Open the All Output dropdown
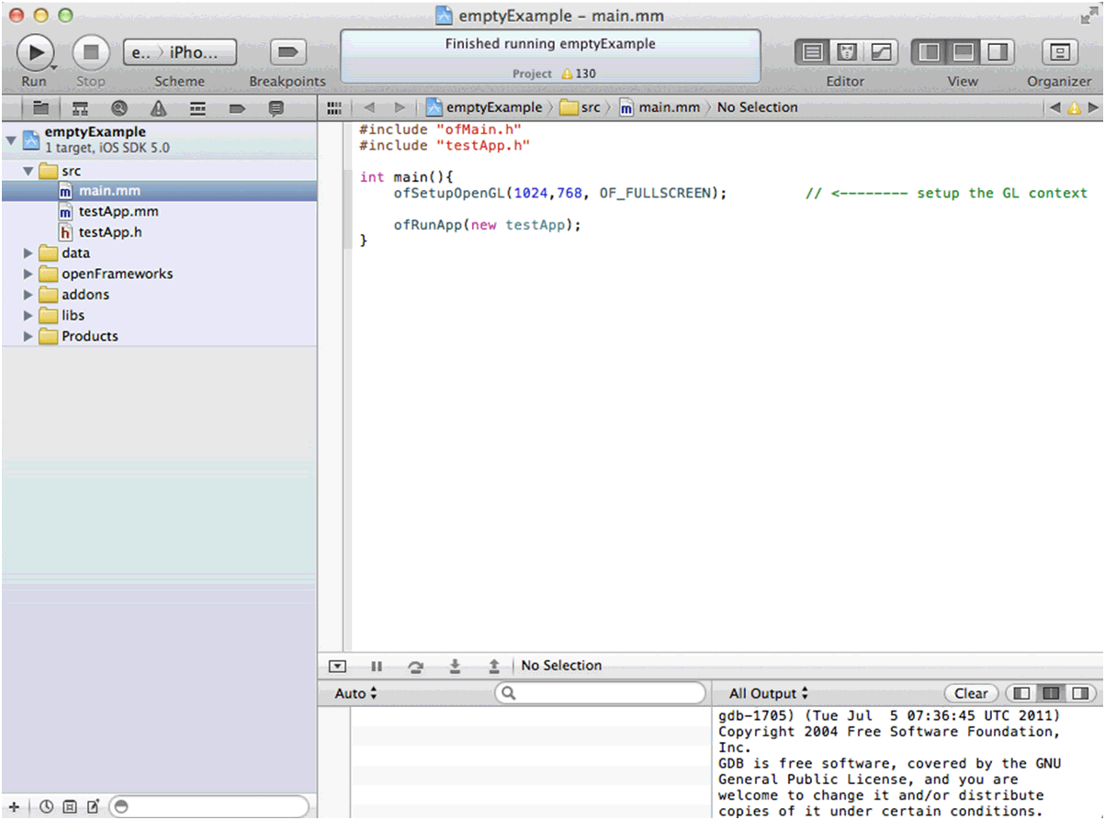The image size is (1105, 820). click(768, 693)
